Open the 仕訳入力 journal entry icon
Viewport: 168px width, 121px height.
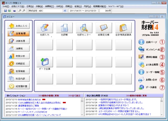click(x=45, y=28)
